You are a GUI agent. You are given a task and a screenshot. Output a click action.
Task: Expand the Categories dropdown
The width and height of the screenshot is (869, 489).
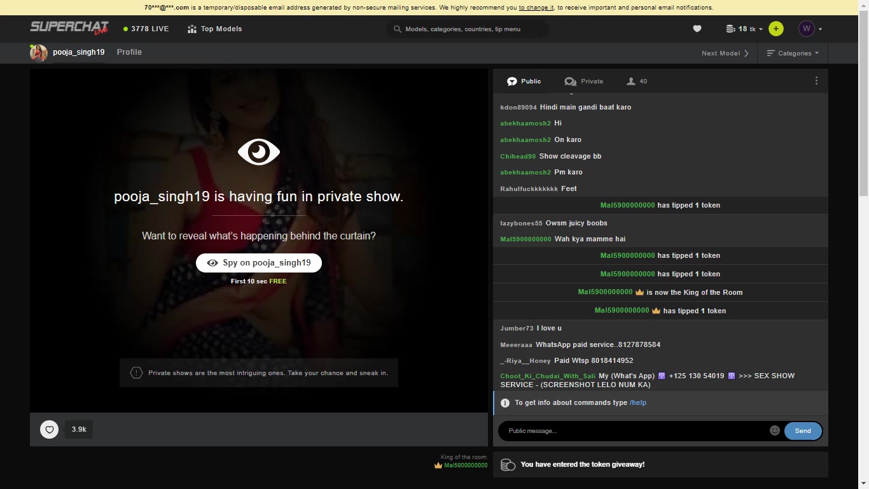coord(793,53)
